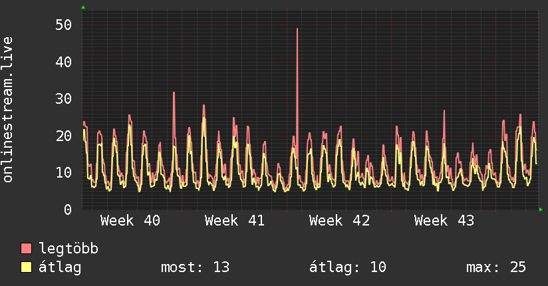The image size is (548, 286).
Task: Click the Week 41 axis label
Action: point(235,221)
